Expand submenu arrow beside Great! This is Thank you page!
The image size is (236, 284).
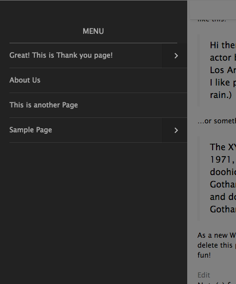coord(175,55)
